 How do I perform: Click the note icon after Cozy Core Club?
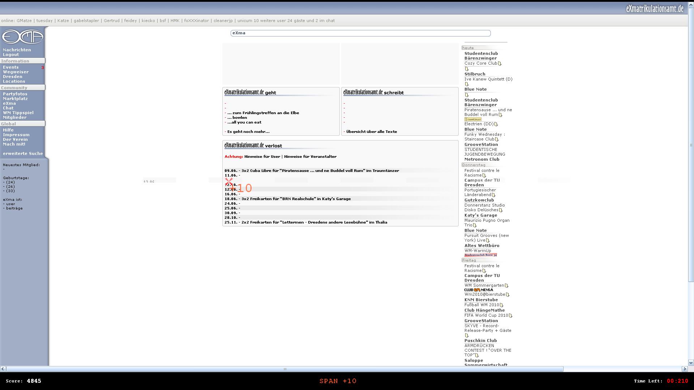pos(500,64)
